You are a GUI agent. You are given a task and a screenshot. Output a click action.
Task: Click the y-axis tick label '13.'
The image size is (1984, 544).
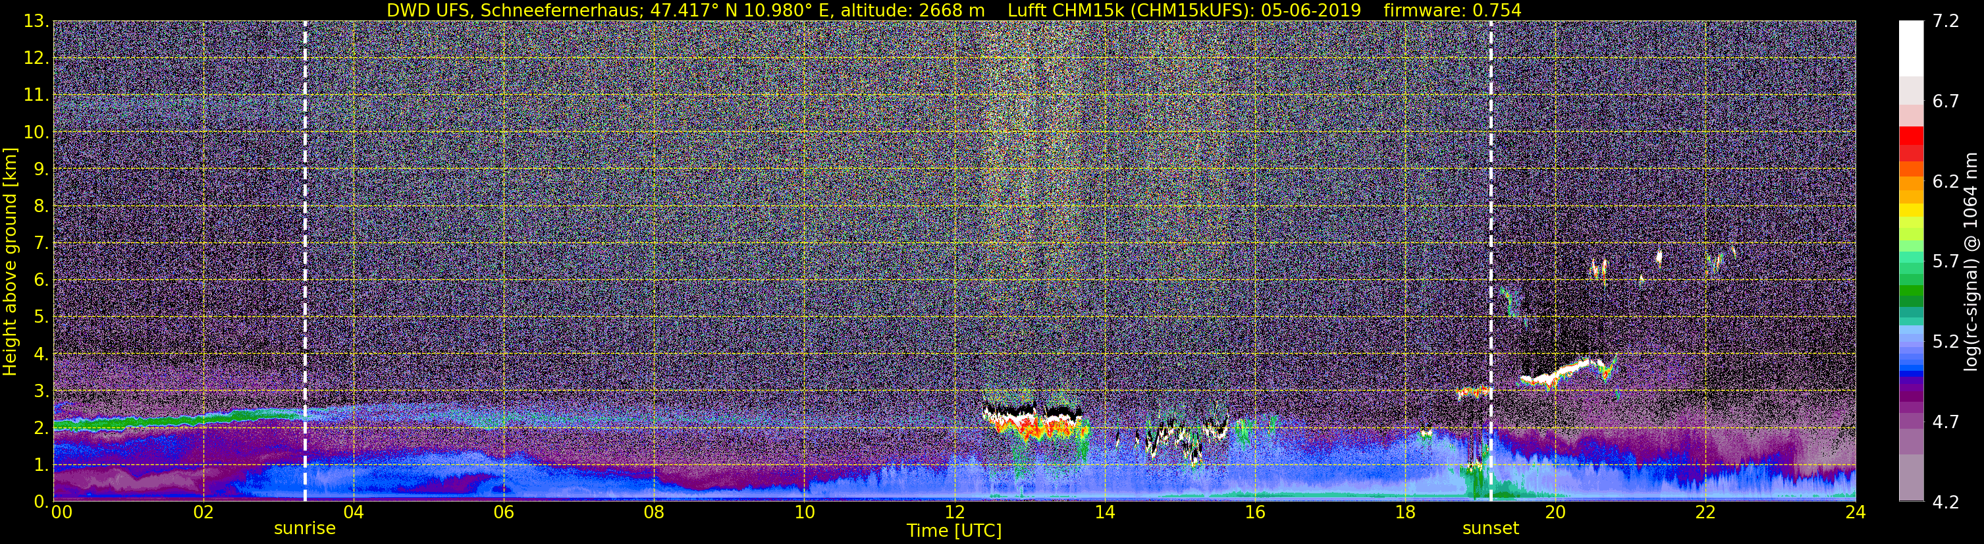36,22
